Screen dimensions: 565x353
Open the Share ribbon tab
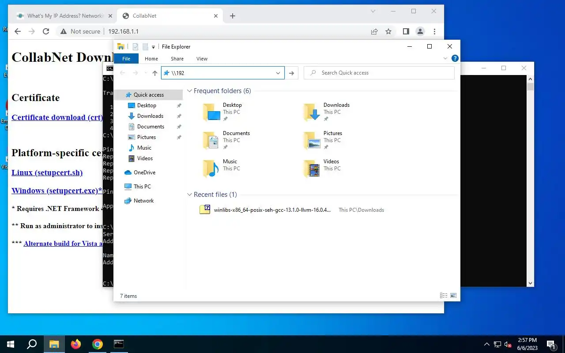177,59
